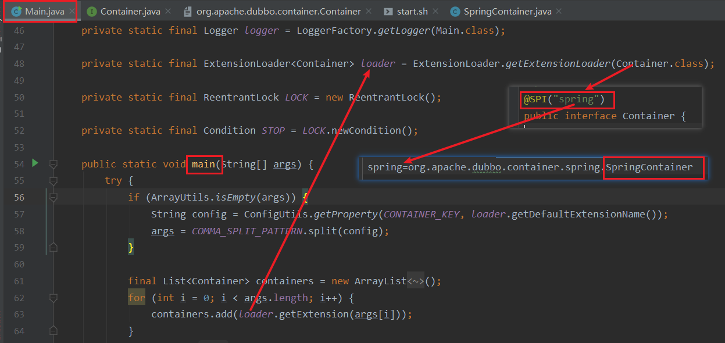This screenshot has width=725, height=343.
Task: Place cursor on getLogger method call
Action: click(404, 30)
